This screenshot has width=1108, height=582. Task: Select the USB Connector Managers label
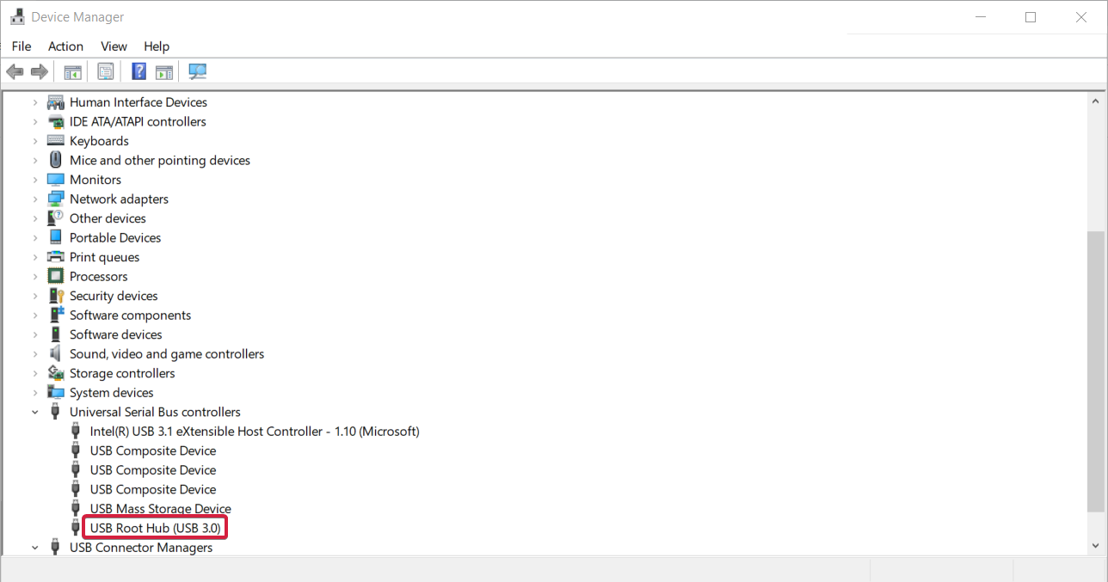point(141,548)
